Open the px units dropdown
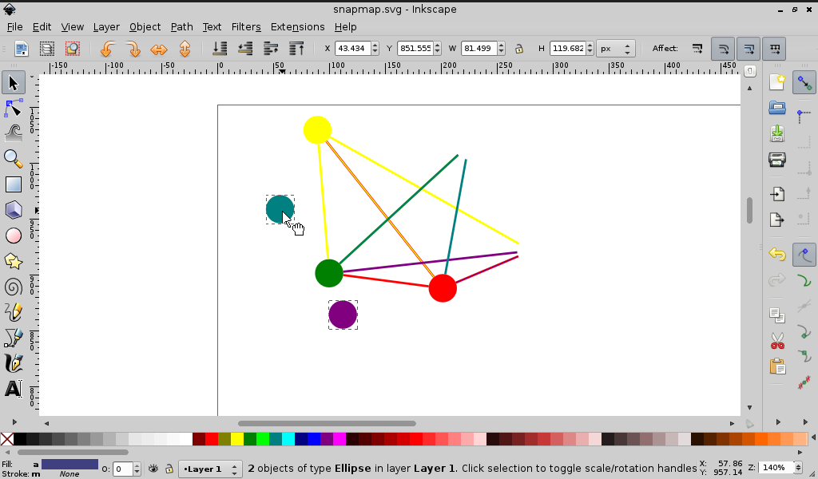The image size is (818, 479). [616, 49]
